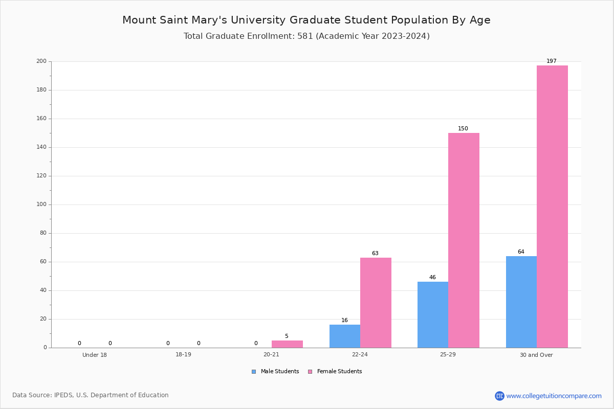Select the 150 female bar for 25-29
614x409 pixels.
[x=464, y=240]
